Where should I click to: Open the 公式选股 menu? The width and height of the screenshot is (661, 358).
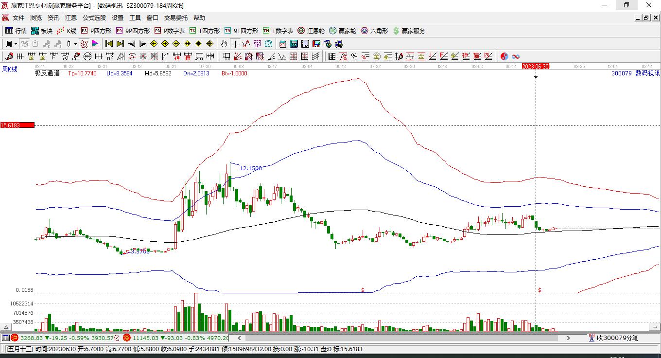(x=94, y=18)
